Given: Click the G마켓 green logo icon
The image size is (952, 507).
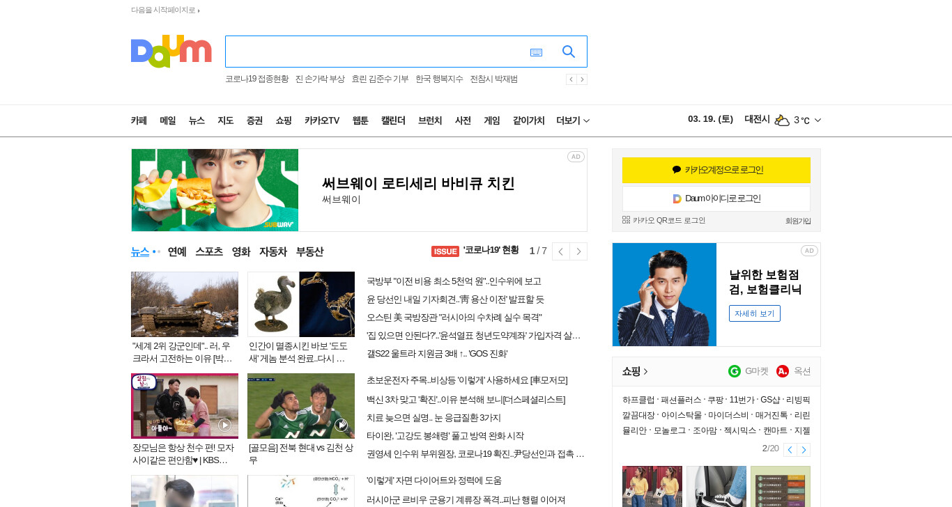Looking at the screenshot, I should (735, 371).
